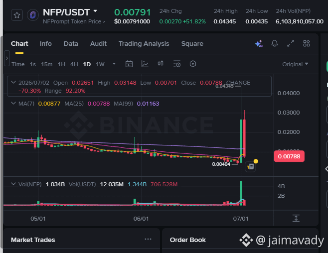The image size is (328, 253).
Task: Open the go-to-date calendar icon
Action: [x=129, y=64]
